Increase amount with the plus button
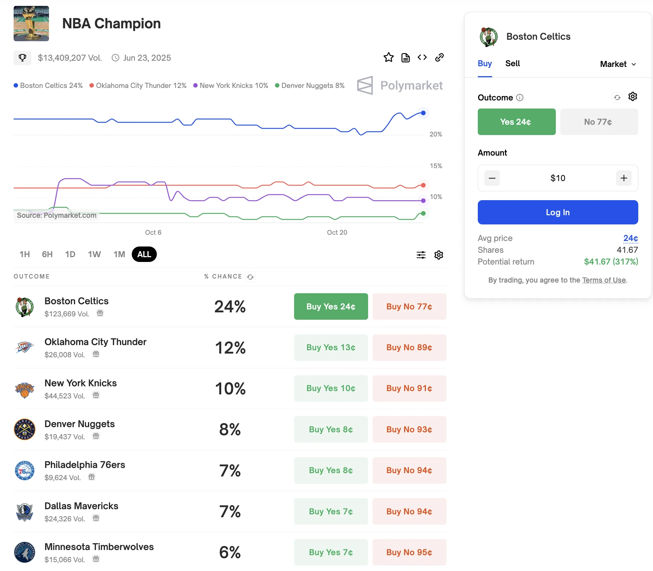Viewport: 653px width, 571px height. coord(624,178)
